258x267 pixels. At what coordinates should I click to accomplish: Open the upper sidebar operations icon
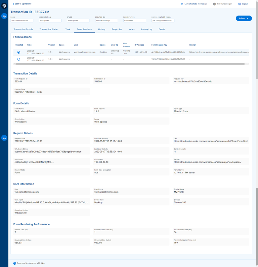[x=4, y=16]
